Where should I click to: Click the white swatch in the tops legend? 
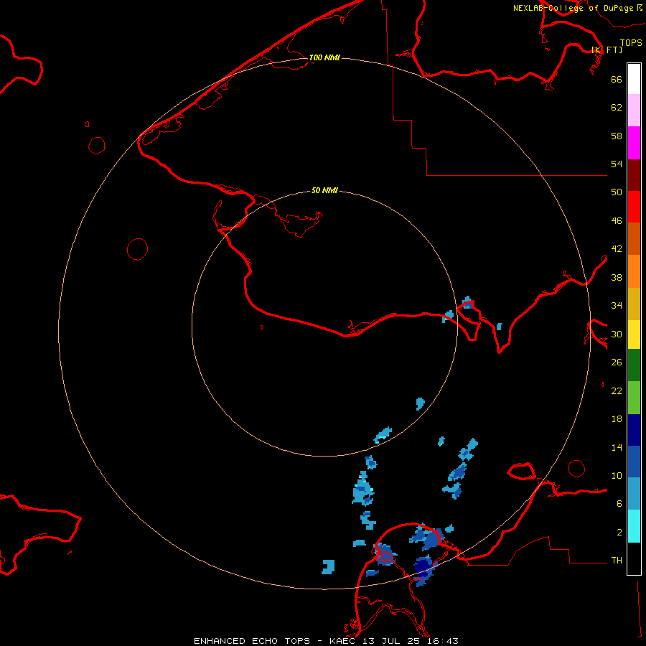tap(634, 79)
